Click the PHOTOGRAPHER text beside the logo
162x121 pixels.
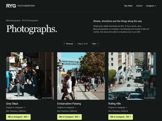pyautogui.click(x=26, y=6)
